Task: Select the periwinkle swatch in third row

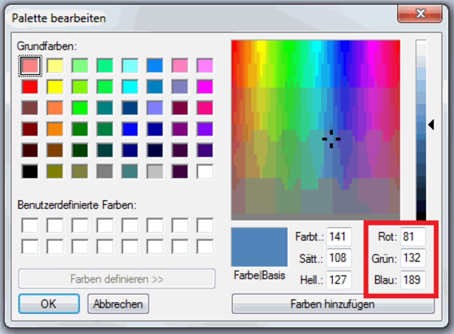Action: click(x=155, y=108)
